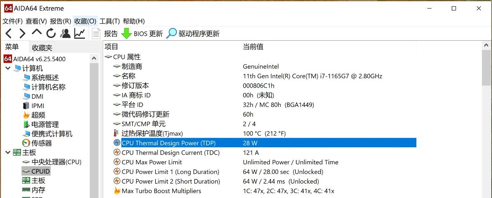Select 电源管理 in the tree

click(x=41, y=124)
